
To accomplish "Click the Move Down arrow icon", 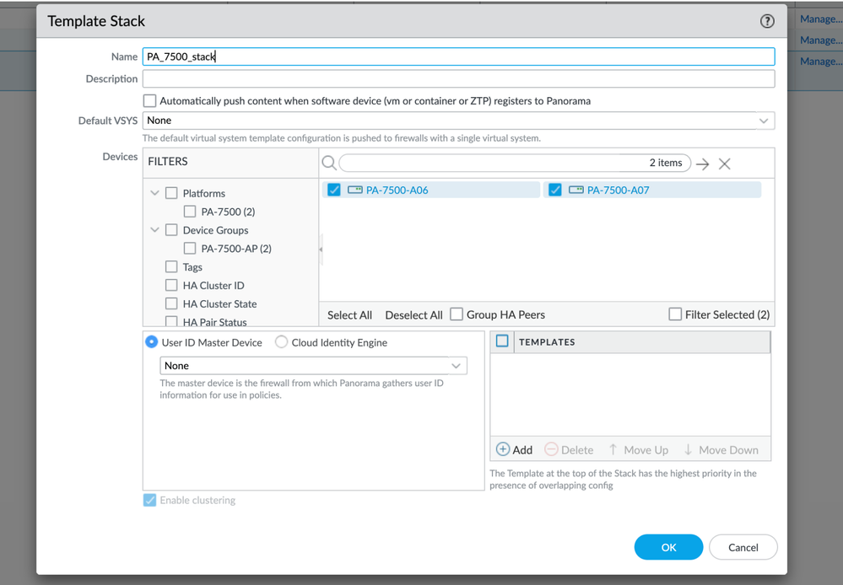I will pyautogui.click(x=689, y=449).
